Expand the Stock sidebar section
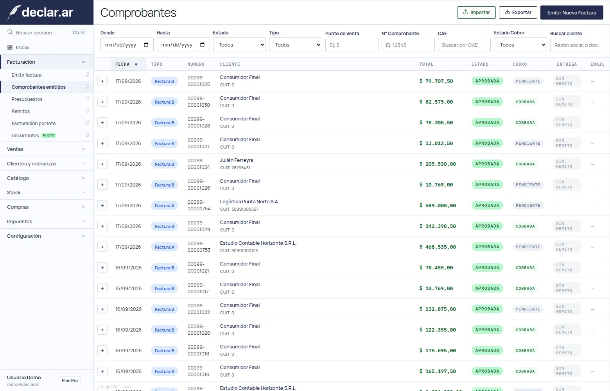Viewport: 610px width, 391px height. [47, 192]
